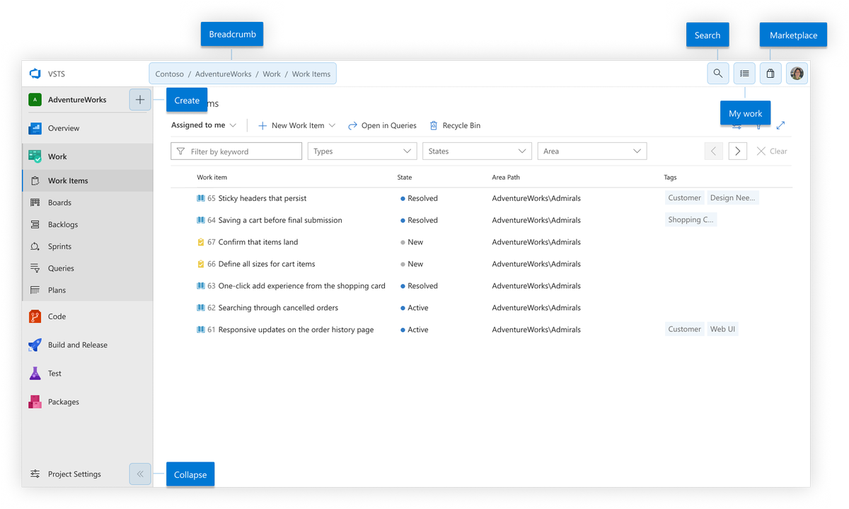849x509 pixels.
Task: Open item 62 Searching through cancelled orders
Action: tap(278, 308)
